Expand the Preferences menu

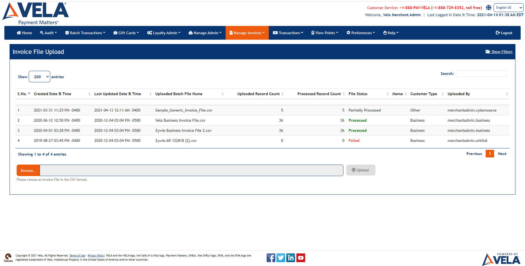coord(361,33)
